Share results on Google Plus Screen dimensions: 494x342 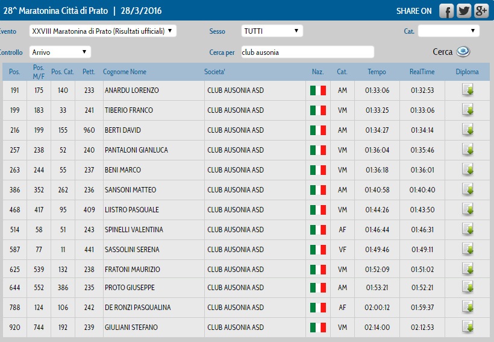pyautogui.click(x=481, y=11)
